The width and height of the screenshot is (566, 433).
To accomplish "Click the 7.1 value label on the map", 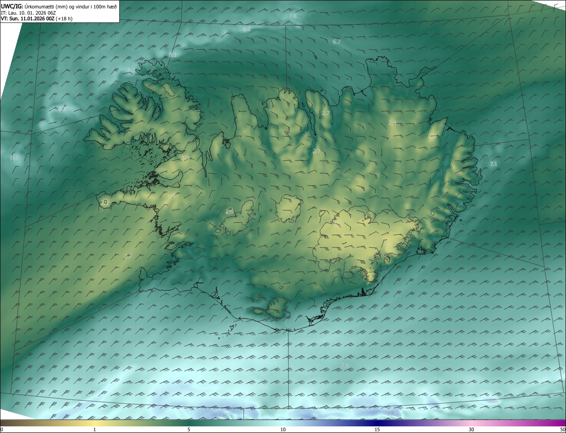I will pos(493,164).
